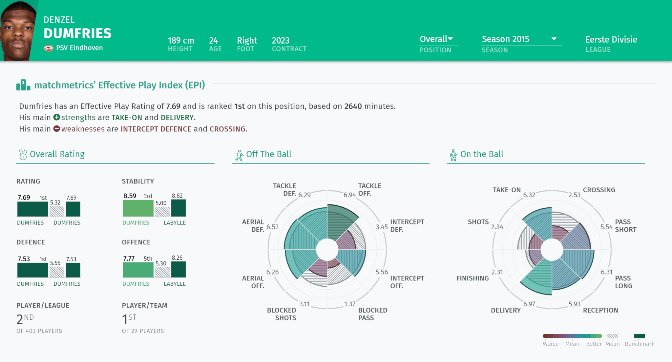Click the dark green Benchmark legend swatch
Viewport: 672px width, 362px height.
639,336
